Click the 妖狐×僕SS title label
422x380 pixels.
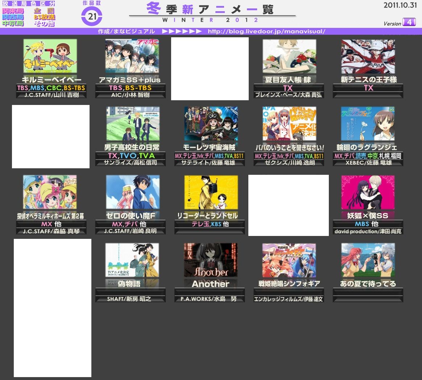pos(368,216)
